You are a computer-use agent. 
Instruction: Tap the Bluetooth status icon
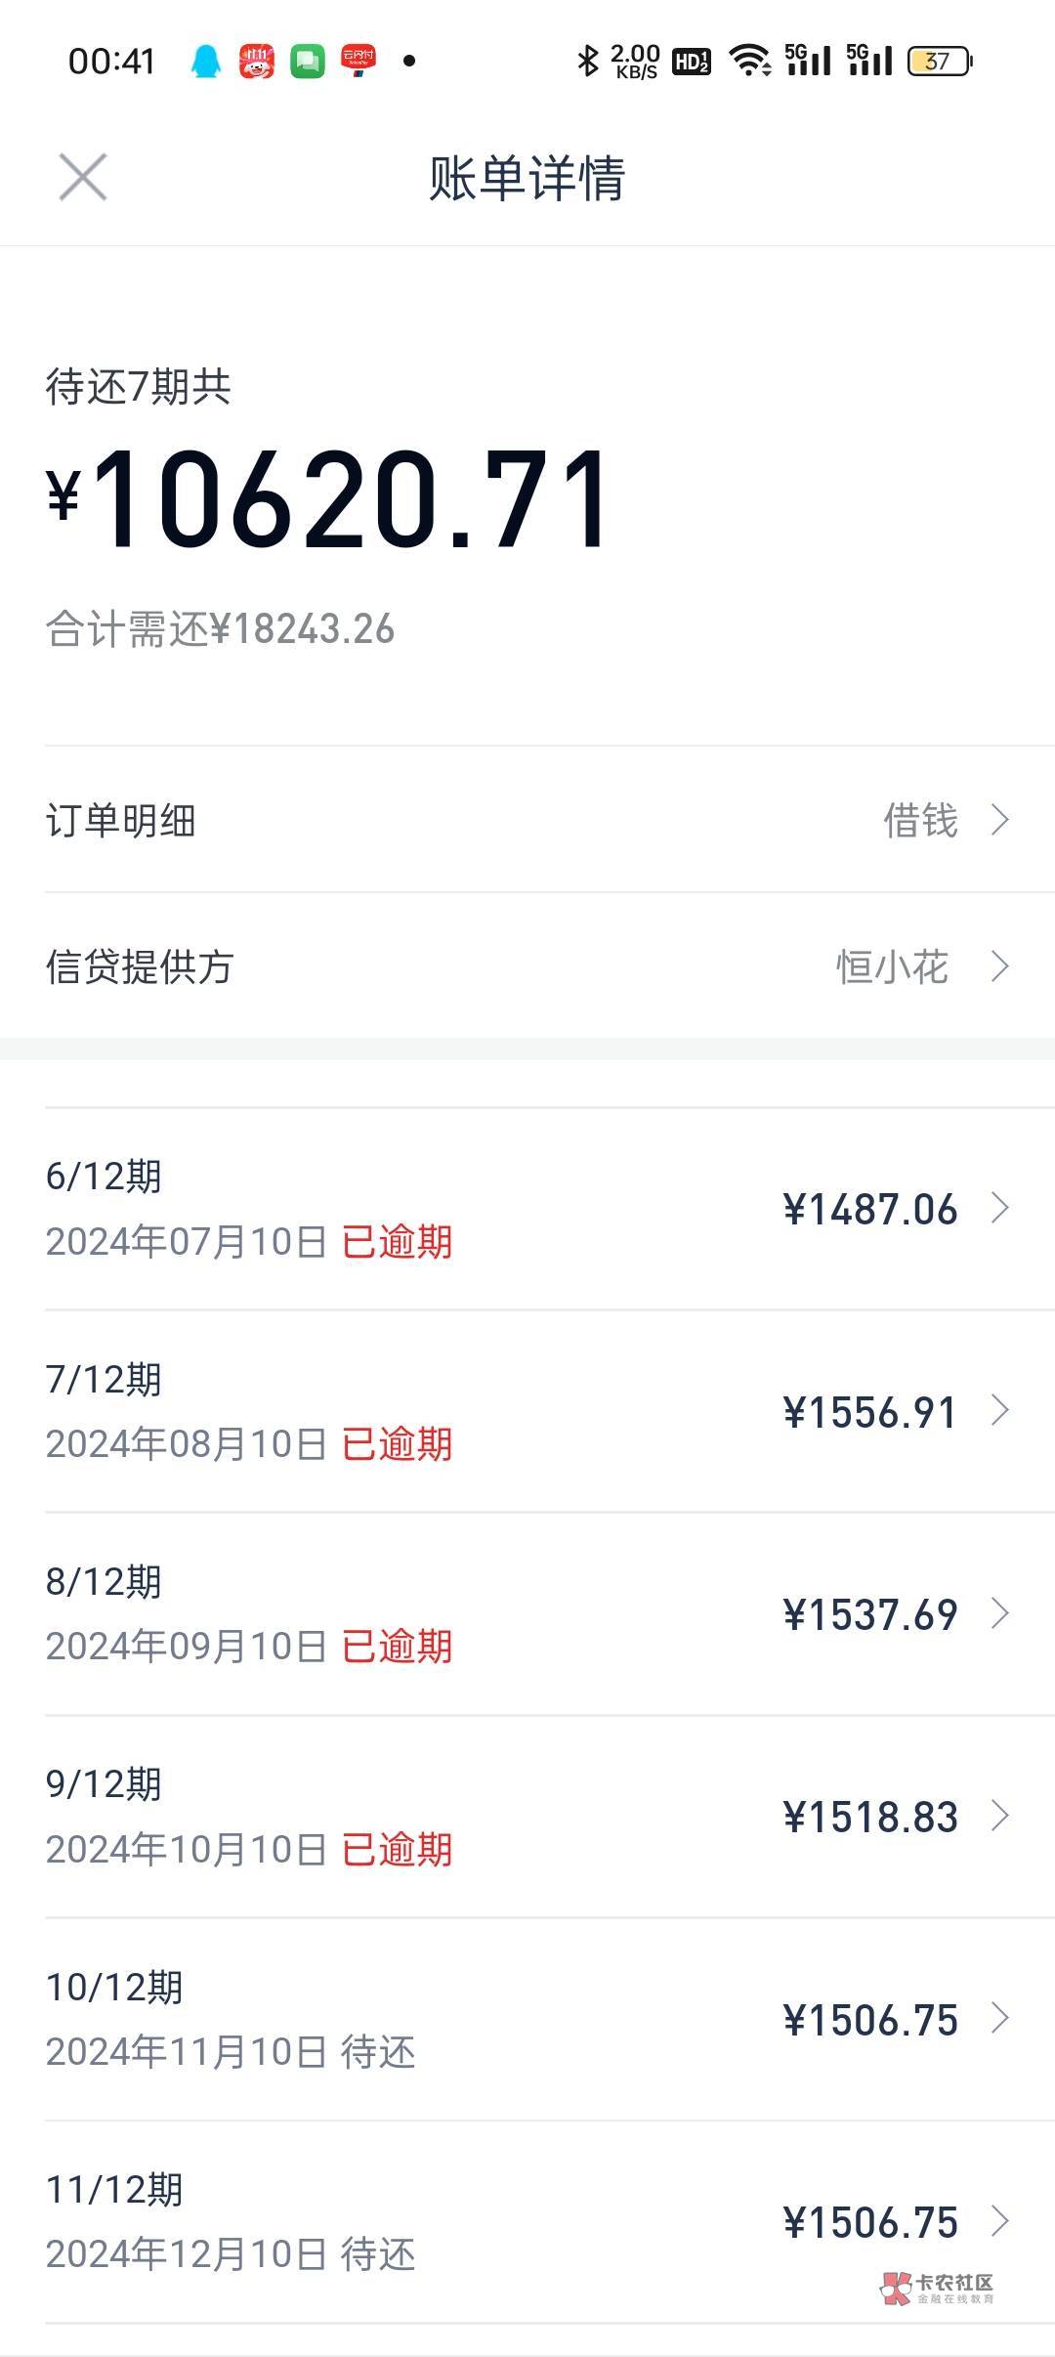coord(587,62)
